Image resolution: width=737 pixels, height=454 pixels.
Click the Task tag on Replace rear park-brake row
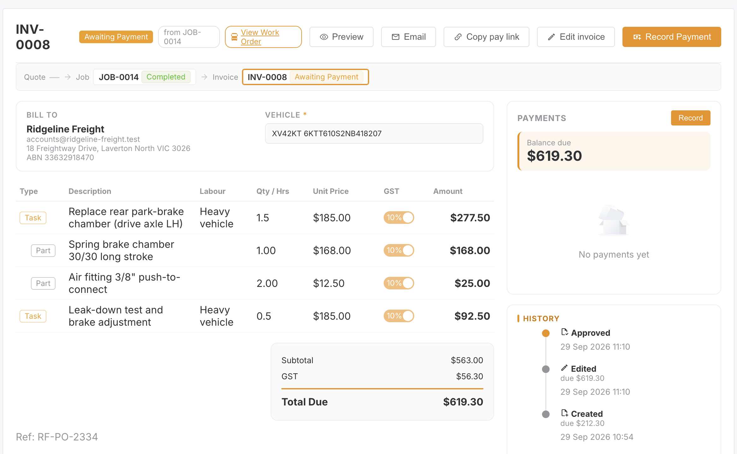pyautogui.click(x=33, y=218)
